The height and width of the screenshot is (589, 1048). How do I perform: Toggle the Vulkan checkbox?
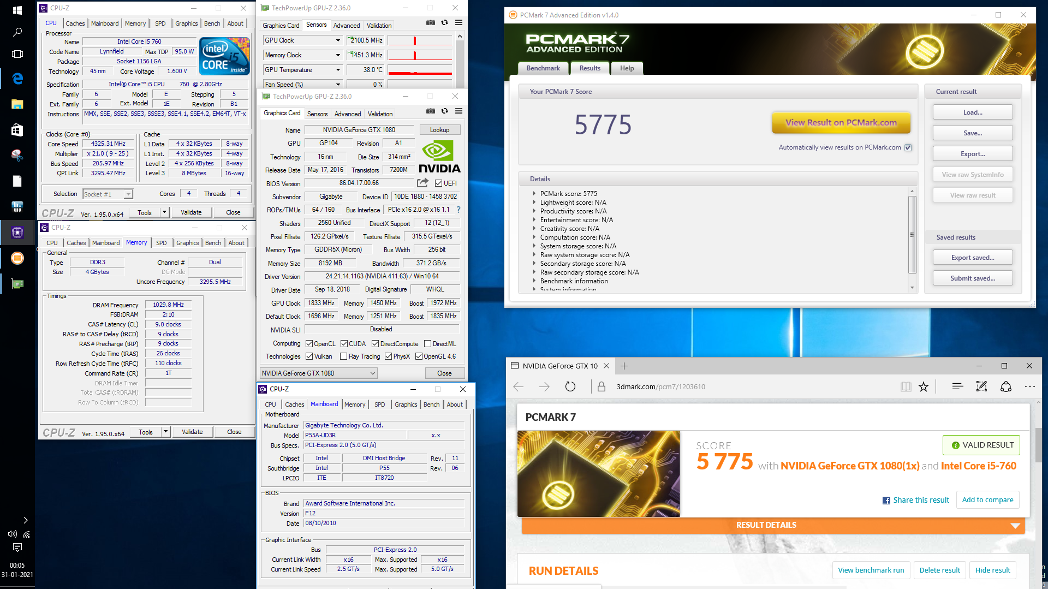(x=309, y=356)
